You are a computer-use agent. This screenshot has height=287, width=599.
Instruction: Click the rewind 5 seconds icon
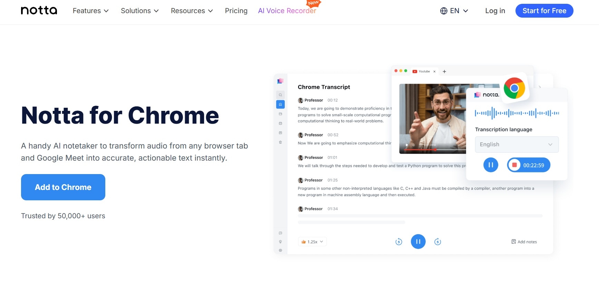(399, 242)
